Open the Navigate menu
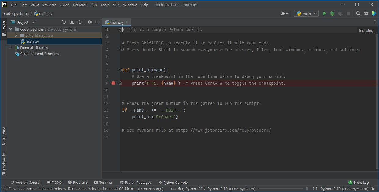 coord(49,5)
